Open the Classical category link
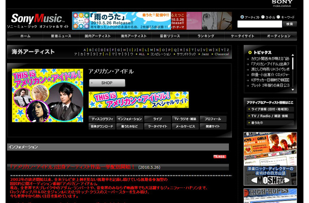Viewport: 309px width, 203px height. coord(222,54)
